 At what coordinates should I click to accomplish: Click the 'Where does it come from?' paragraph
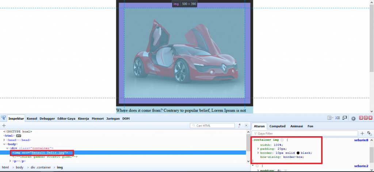181,110
